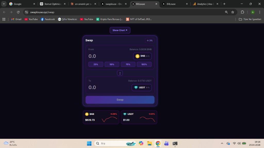Image resolution: width=264 pixels, height=148 pixels.
Task: Click the To amount input field
Action: (109, 87)
